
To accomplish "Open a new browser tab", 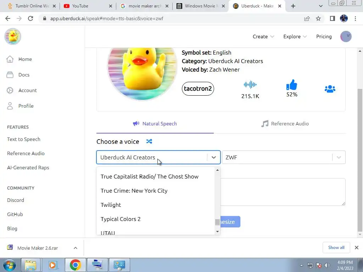I will [293, 6].
